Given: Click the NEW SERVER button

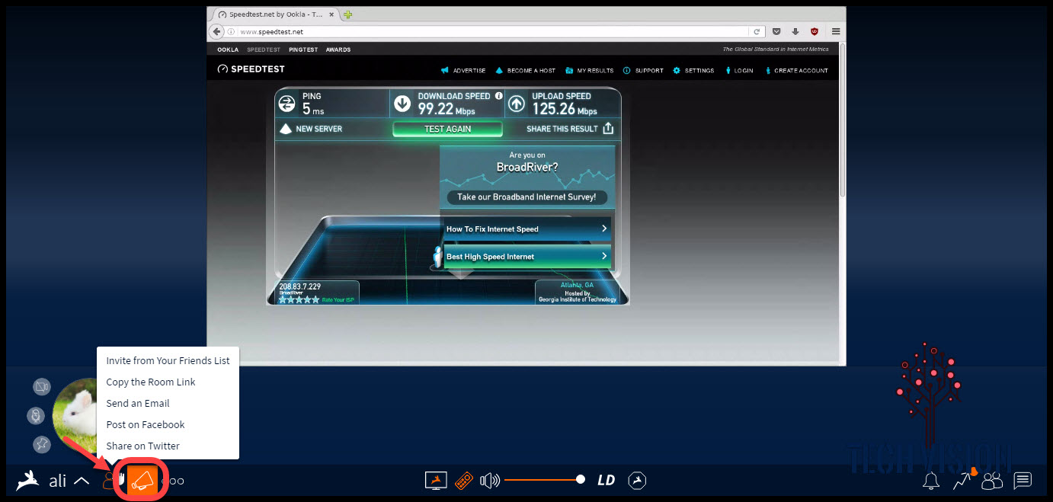Looking at the screenshot, I should [x=311, y=129].
